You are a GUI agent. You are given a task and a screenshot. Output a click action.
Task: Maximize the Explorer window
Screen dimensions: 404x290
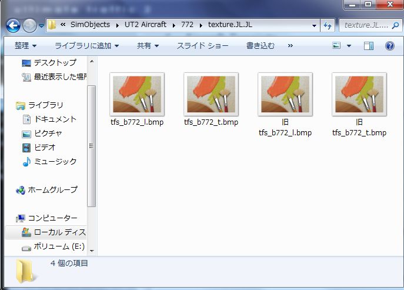(368, 4)
